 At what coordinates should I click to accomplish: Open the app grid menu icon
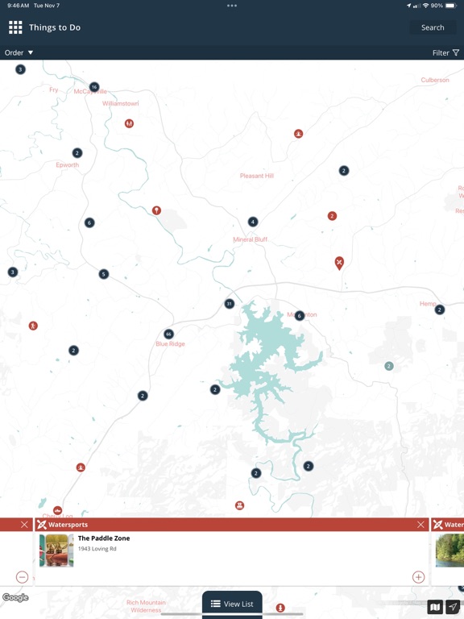(x=15, y=27)
